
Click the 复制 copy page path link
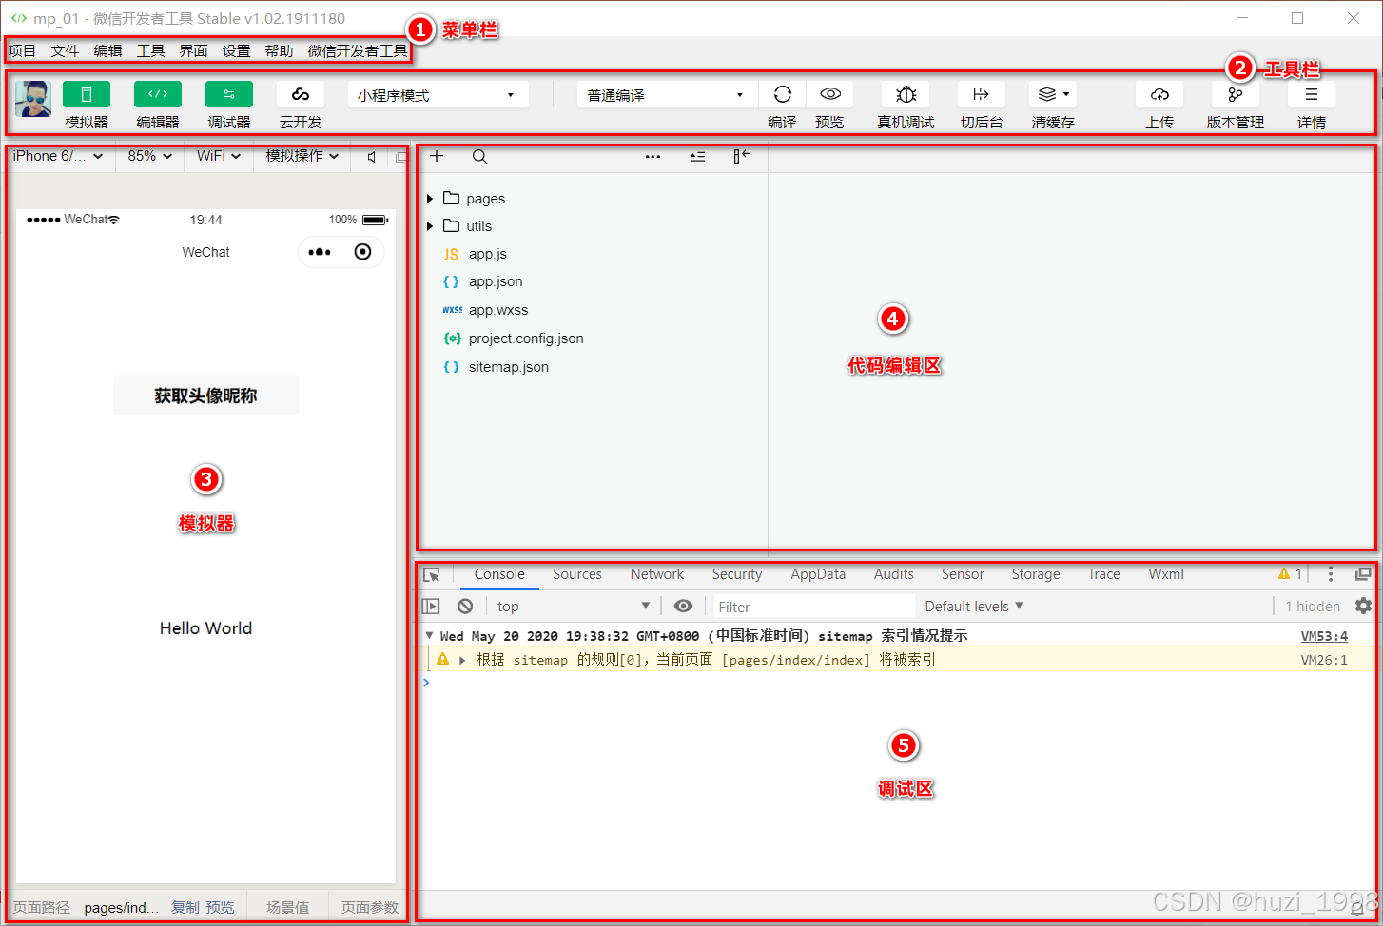click(x=185, y=908)
